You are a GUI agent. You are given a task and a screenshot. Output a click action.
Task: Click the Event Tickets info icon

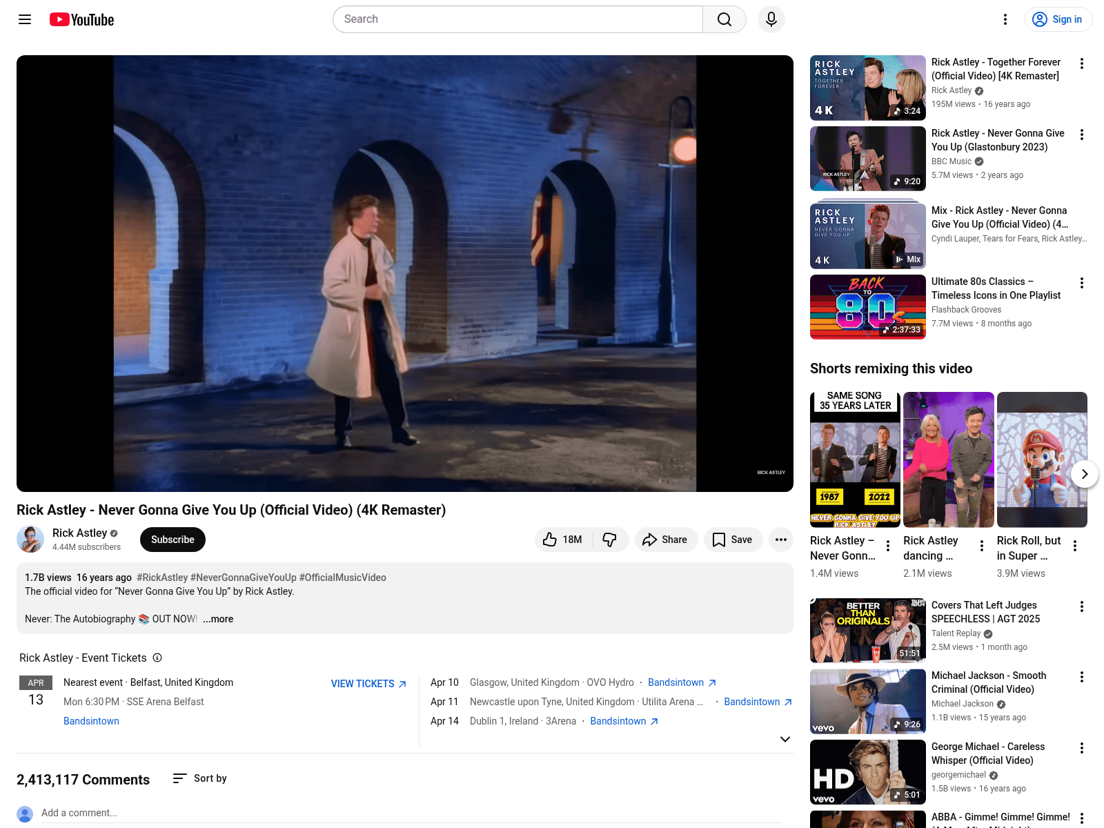pyautogui.click(x=157, y=658)
